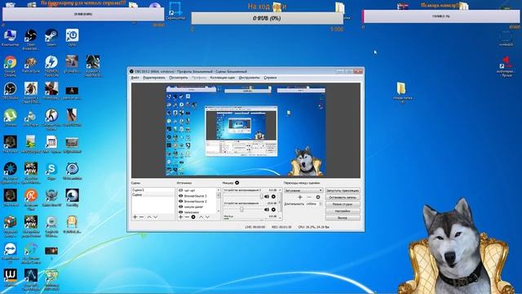522x294 pixels.
Task: Enable Режим студии button
Action: pos(343,204)
